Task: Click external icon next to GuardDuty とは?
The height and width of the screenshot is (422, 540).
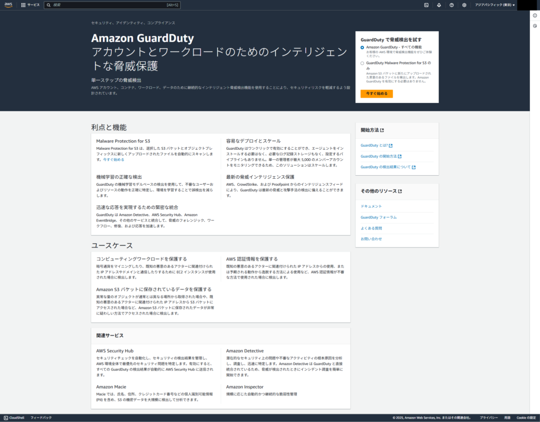Action: [x=391, y=146]
